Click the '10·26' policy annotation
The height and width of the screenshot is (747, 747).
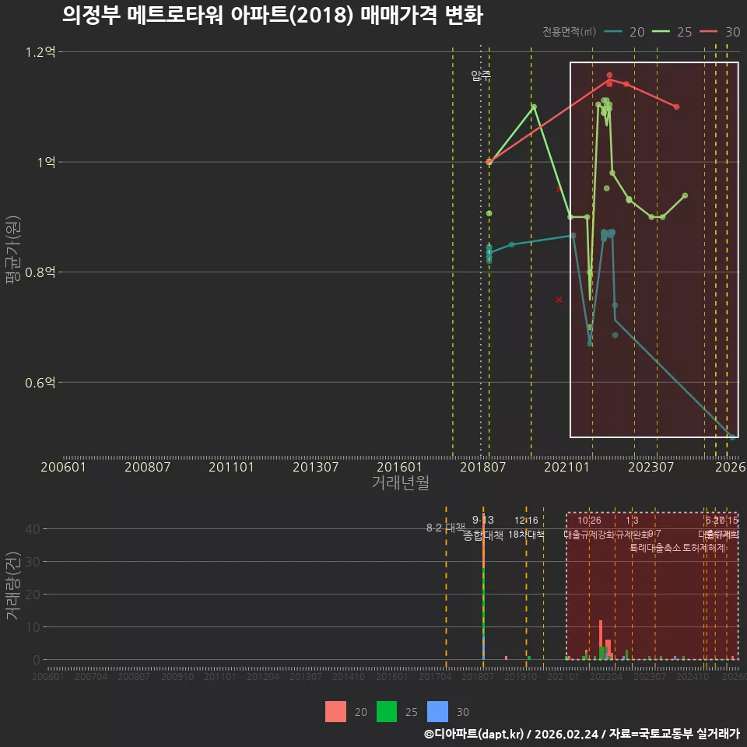pos(589,521)
